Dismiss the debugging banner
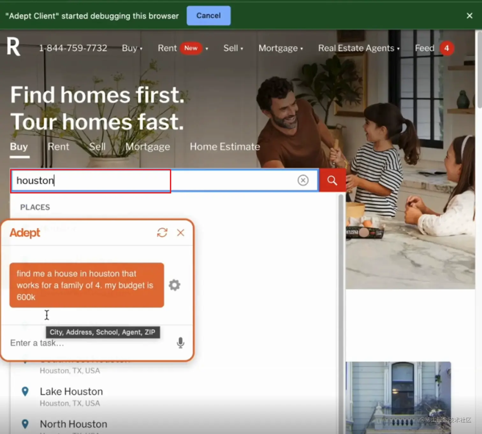The height and width of the screenshot is (434, 482). click(x=469, y=16)
